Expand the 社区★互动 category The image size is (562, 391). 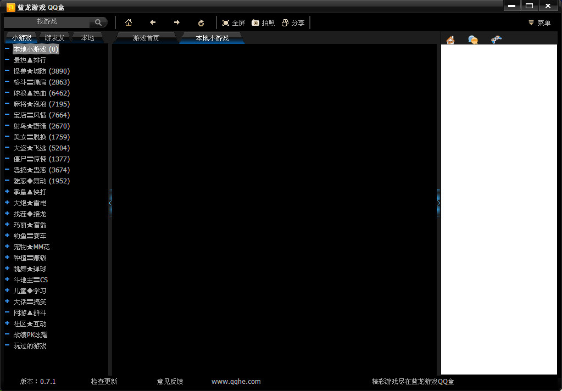(x=7, y=323)
